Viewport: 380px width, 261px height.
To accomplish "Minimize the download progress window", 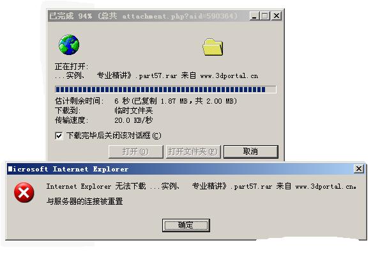I will coord(254,16).
